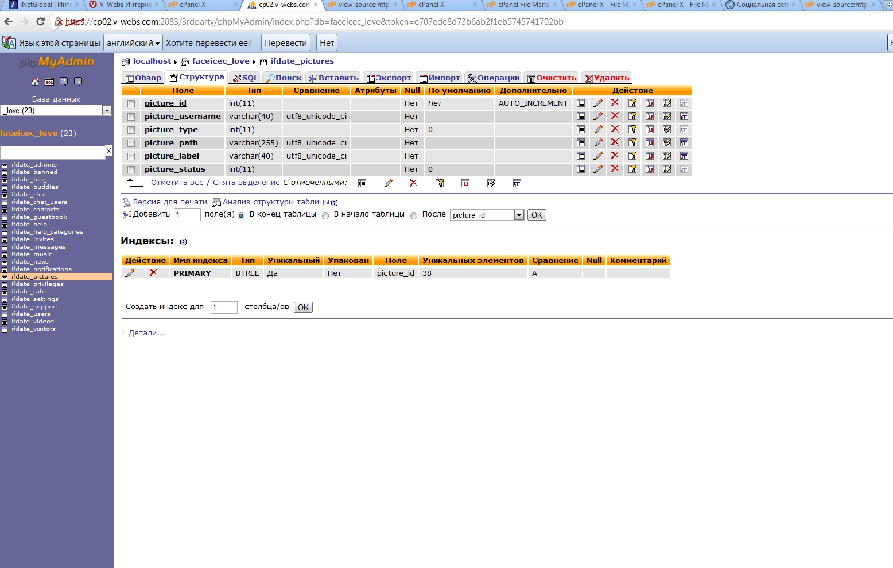The width and height of the screenshot is (893, 568).
Task: Open phpMyAdmin home via house icon
Action: pyautogui.click(x=35, y=82)
